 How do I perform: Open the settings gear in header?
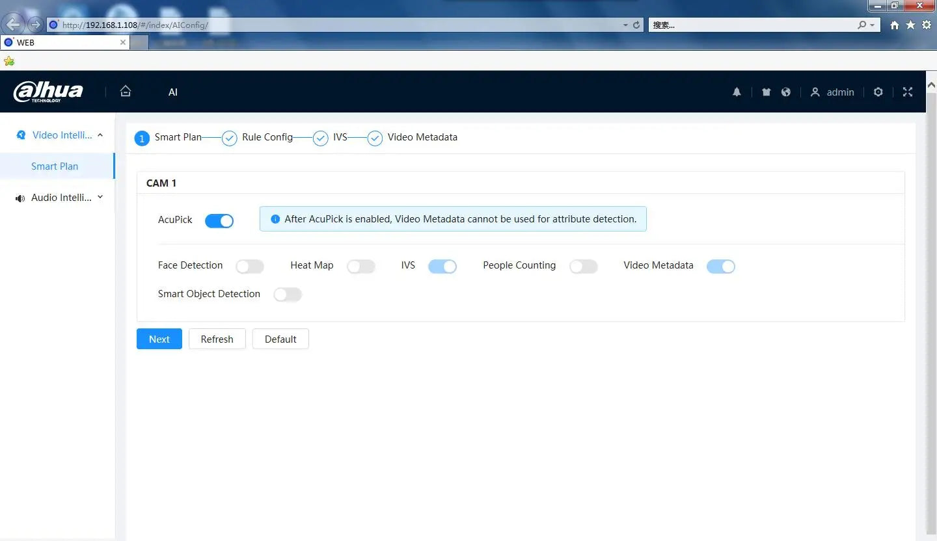click(x=878, y=92)
